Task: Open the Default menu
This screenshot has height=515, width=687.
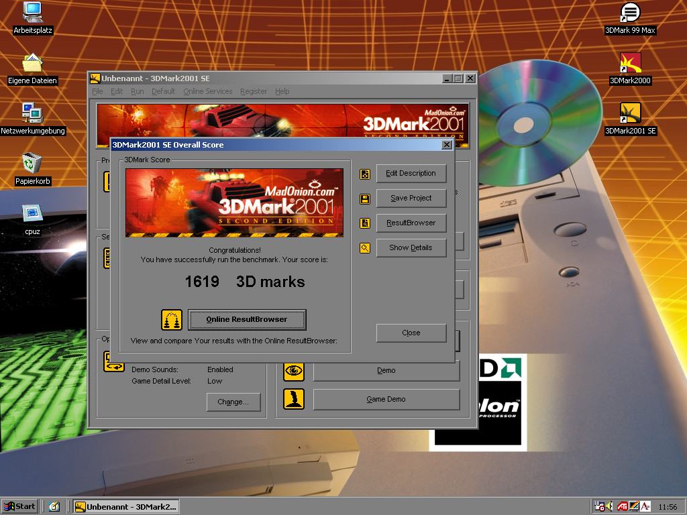Action: click(x=163, y=91)
